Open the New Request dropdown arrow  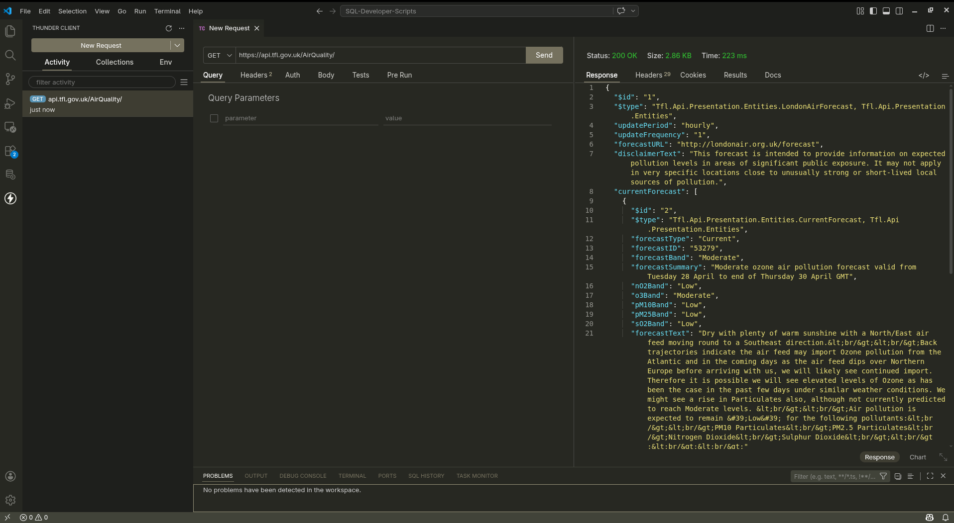click(177, 45)
